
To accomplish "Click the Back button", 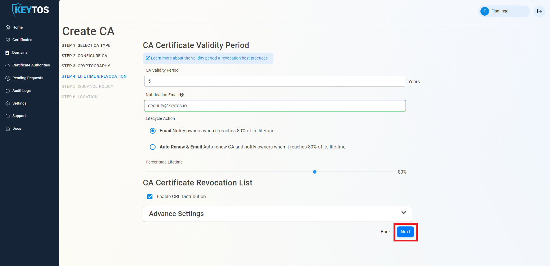I will pos(386,232).
